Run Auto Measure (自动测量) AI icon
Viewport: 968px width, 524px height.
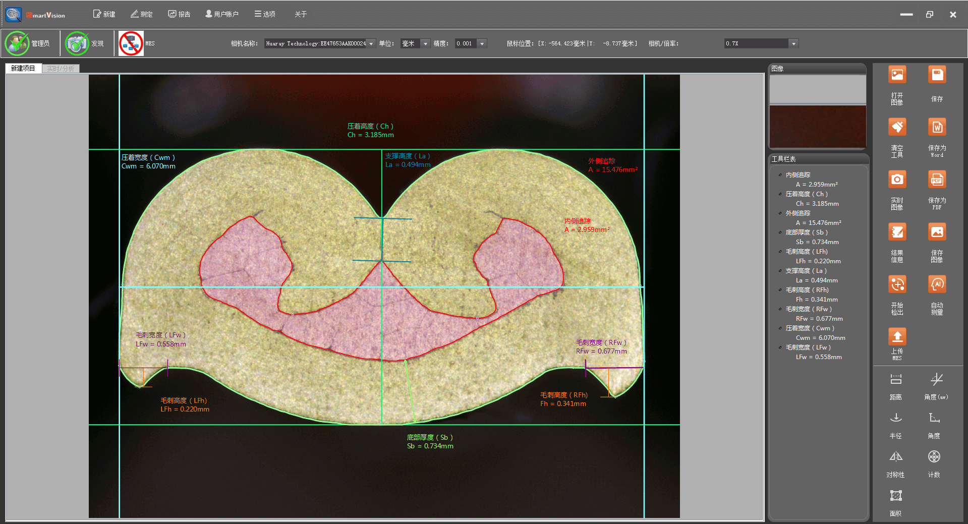(937, 285)
